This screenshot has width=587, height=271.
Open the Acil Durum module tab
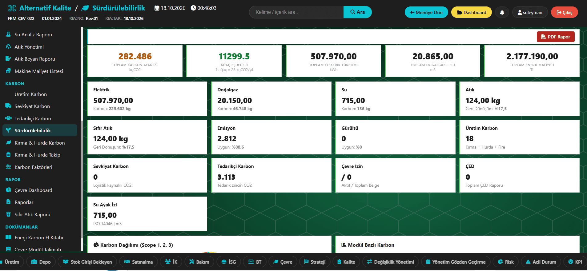click(x=541, y=262)
